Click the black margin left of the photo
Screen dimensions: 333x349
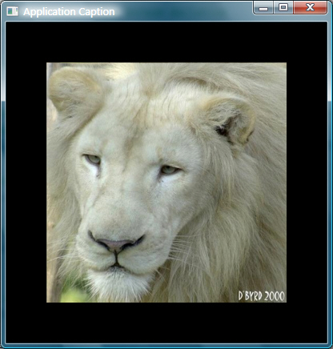(26, 183)
